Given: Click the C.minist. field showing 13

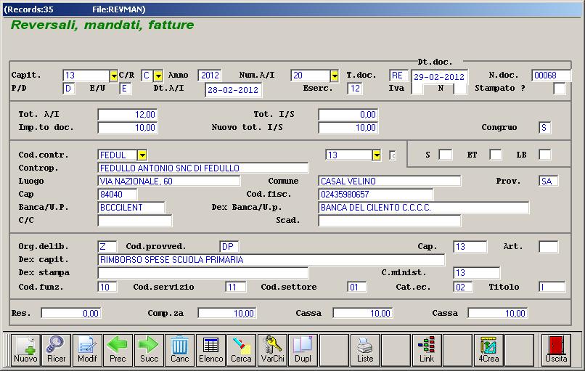Looking at the screenshot, I should point(476,273).
